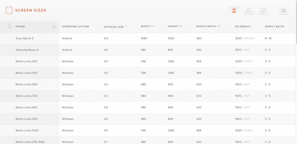Sort by Aspect Ratio column
Image resolution: width=297 pixels, height=144 pixels.
point(274,27)
